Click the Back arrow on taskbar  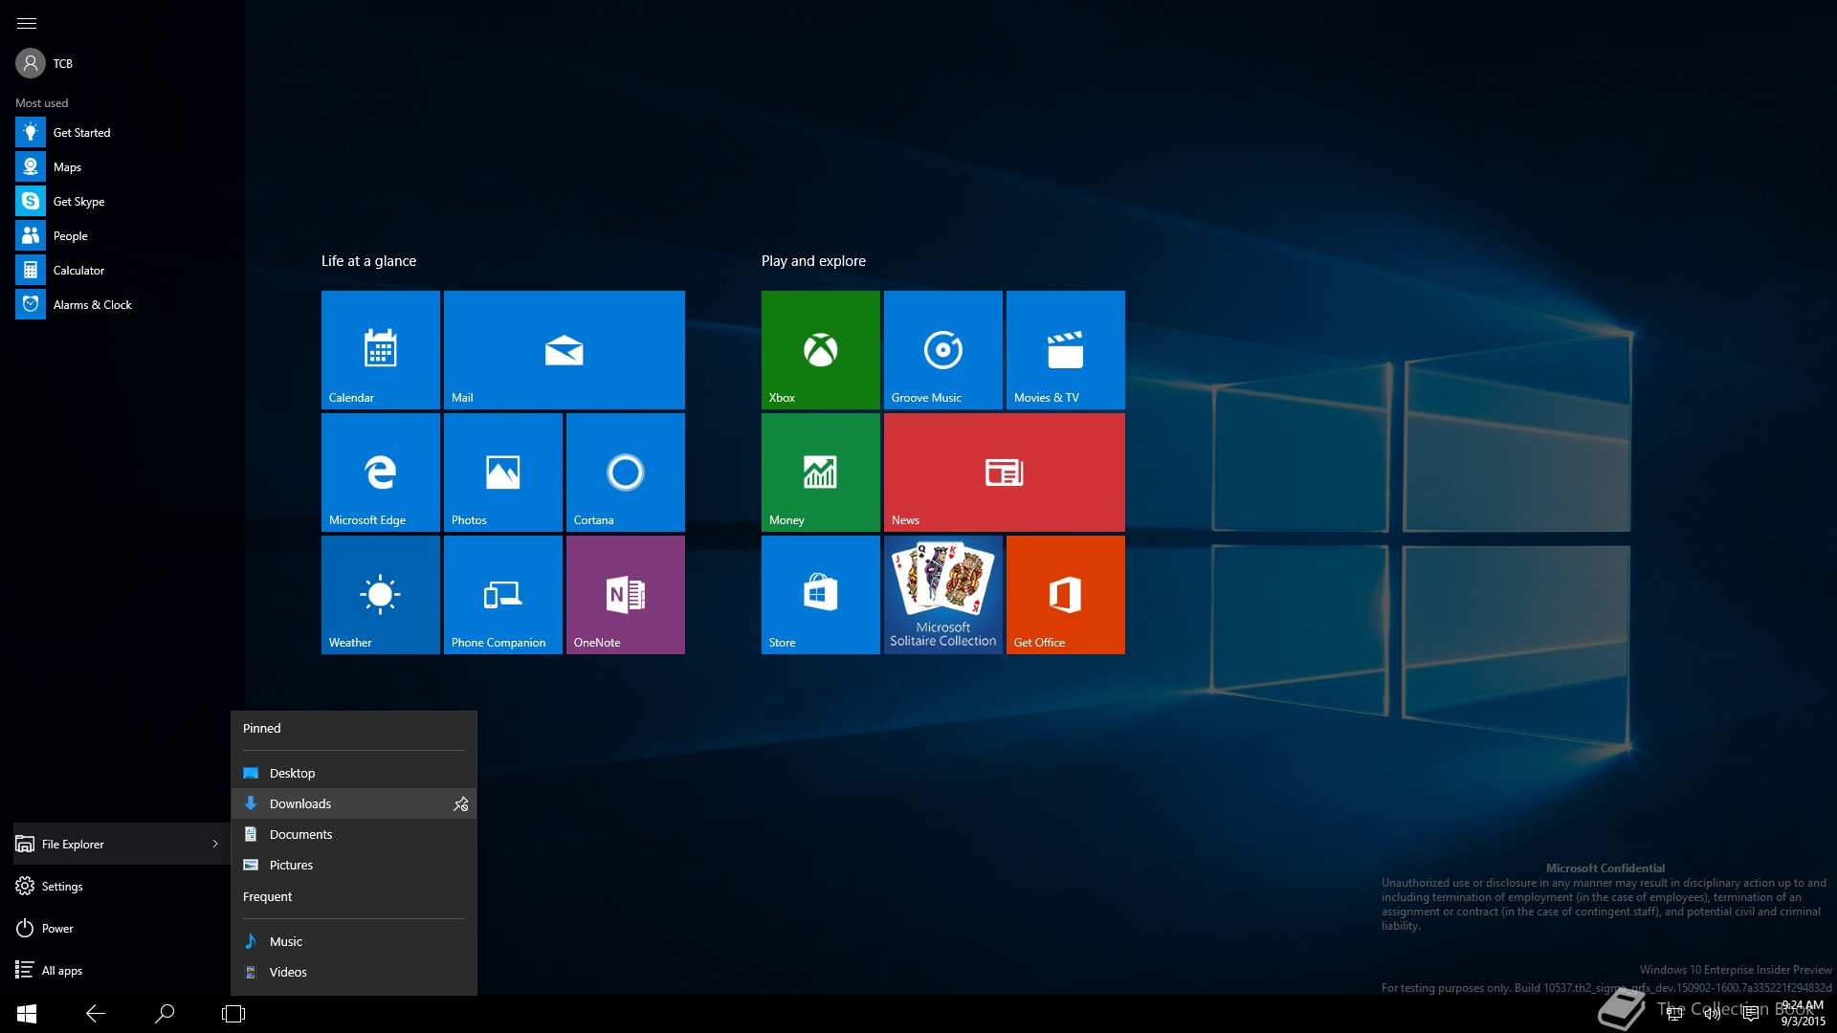click(x=96, y=1014)
